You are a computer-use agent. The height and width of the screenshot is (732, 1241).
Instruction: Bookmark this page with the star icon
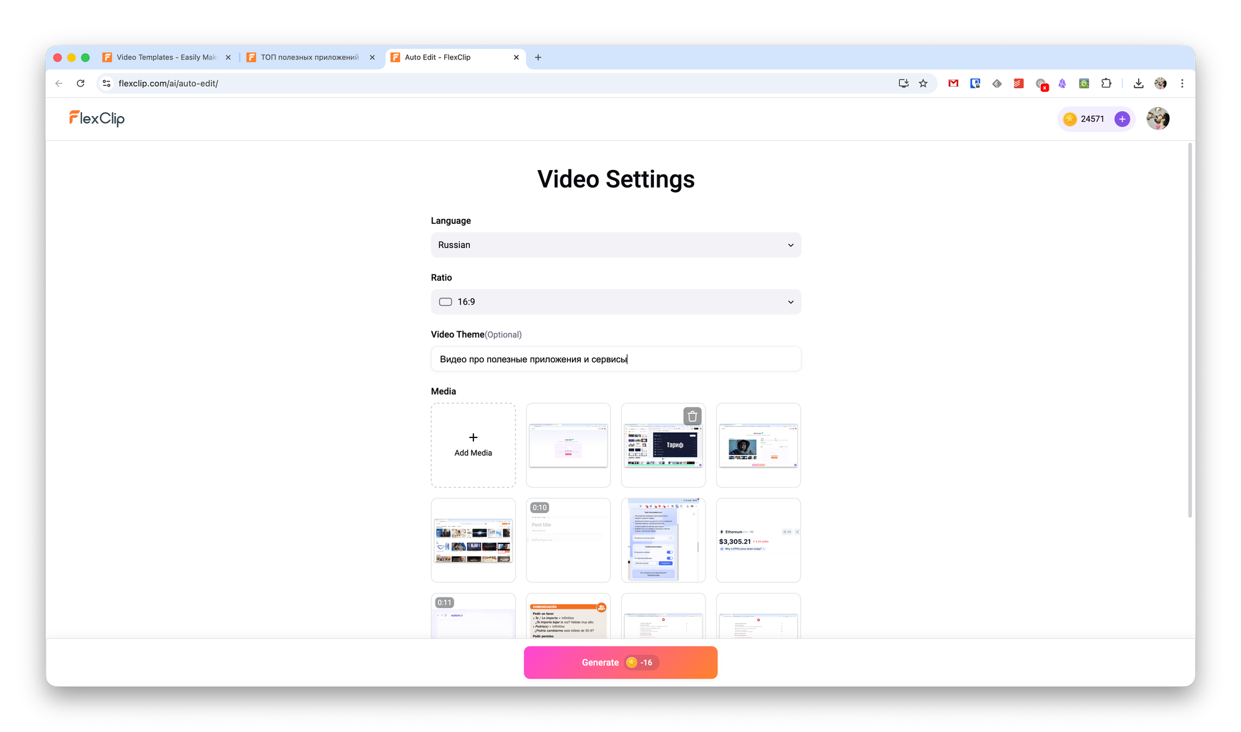coord(923,83)
